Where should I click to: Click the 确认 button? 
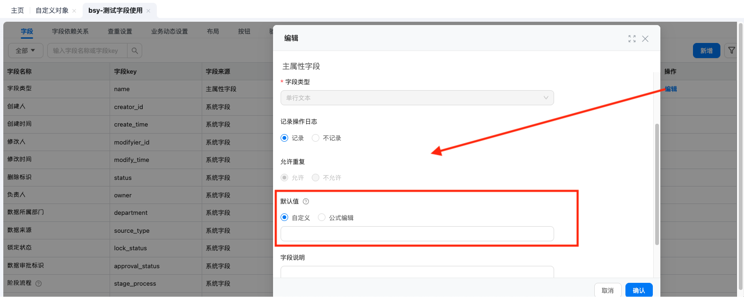(x=639, y=290)
